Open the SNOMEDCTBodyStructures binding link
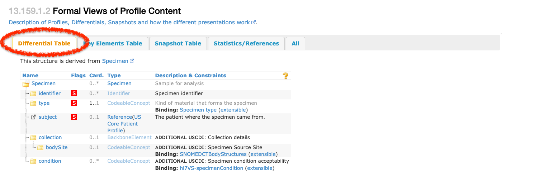Image resolution: width=539 pixels, height=177 pixels. click(x=213, y=154)
